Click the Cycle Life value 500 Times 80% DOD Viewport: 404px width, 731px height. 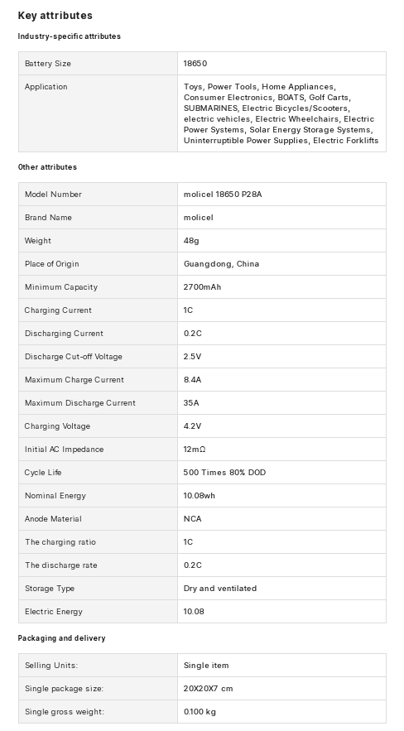[224, 472]
